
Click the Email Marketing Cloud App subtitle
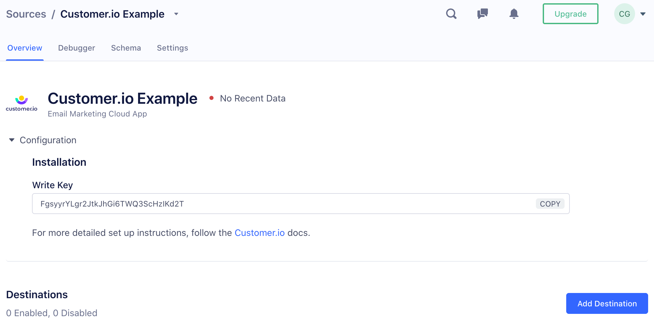tap(97, 114)
